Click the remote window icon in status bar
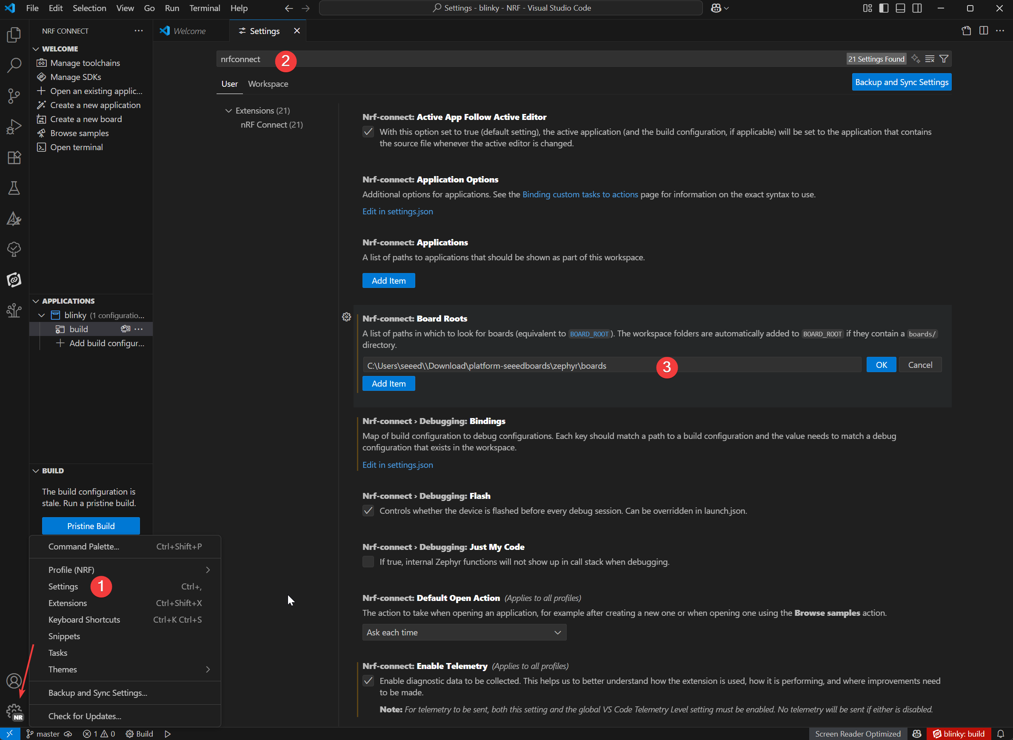The image size is (1013, 740). click(10, 734)
